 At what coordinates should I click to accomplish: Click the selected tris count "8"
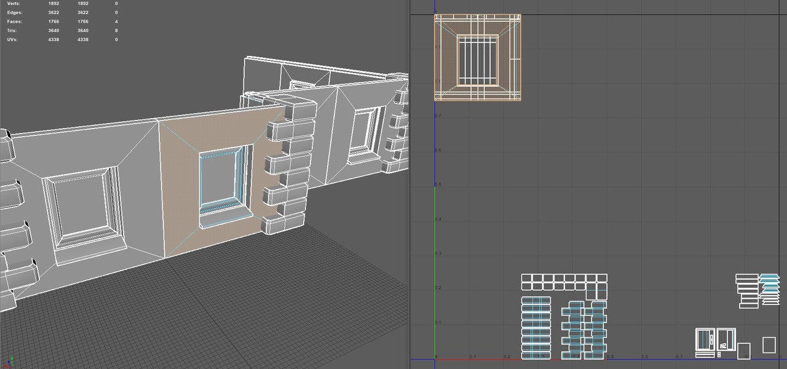[x=116, y=31]
